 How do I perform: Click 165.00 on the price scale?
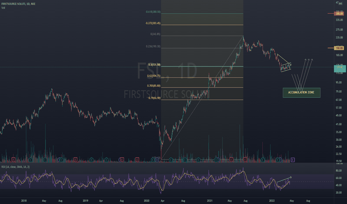[x=339, y=55]
